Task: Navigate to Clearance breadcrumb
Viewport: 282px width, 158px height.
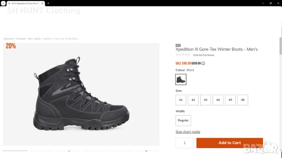Action: click(8, 39)
